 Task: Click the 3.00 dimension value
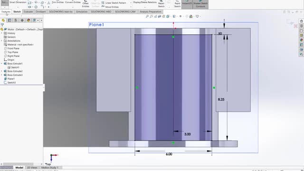coord(188,134)
